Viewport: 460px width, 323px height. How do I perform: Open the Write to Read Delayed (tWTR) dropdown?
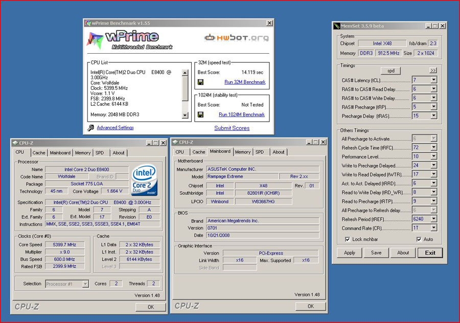[433, 174]
